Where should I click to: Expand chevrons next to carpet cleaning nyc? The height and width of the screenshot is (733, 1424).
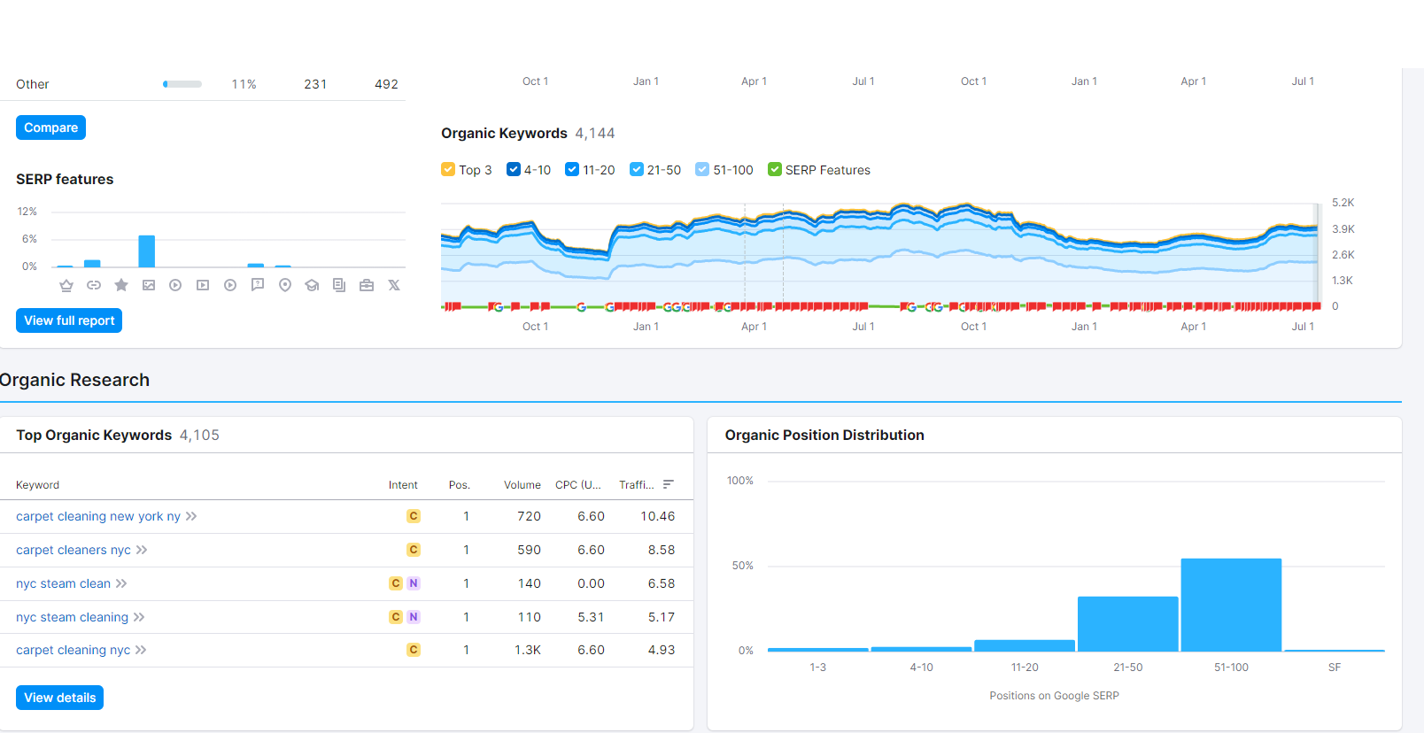pos(141,650)
